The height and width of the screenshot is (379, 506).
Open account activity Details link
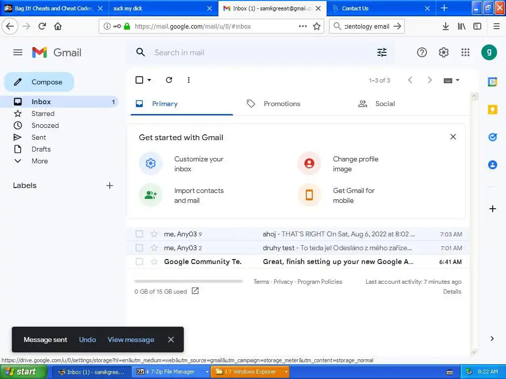[x=452, y=291]
